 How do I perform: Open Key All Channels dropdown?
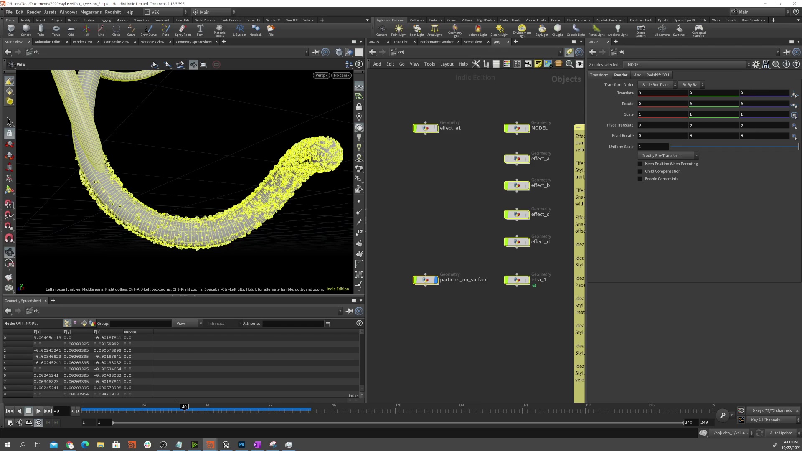(x=773, y=420)
